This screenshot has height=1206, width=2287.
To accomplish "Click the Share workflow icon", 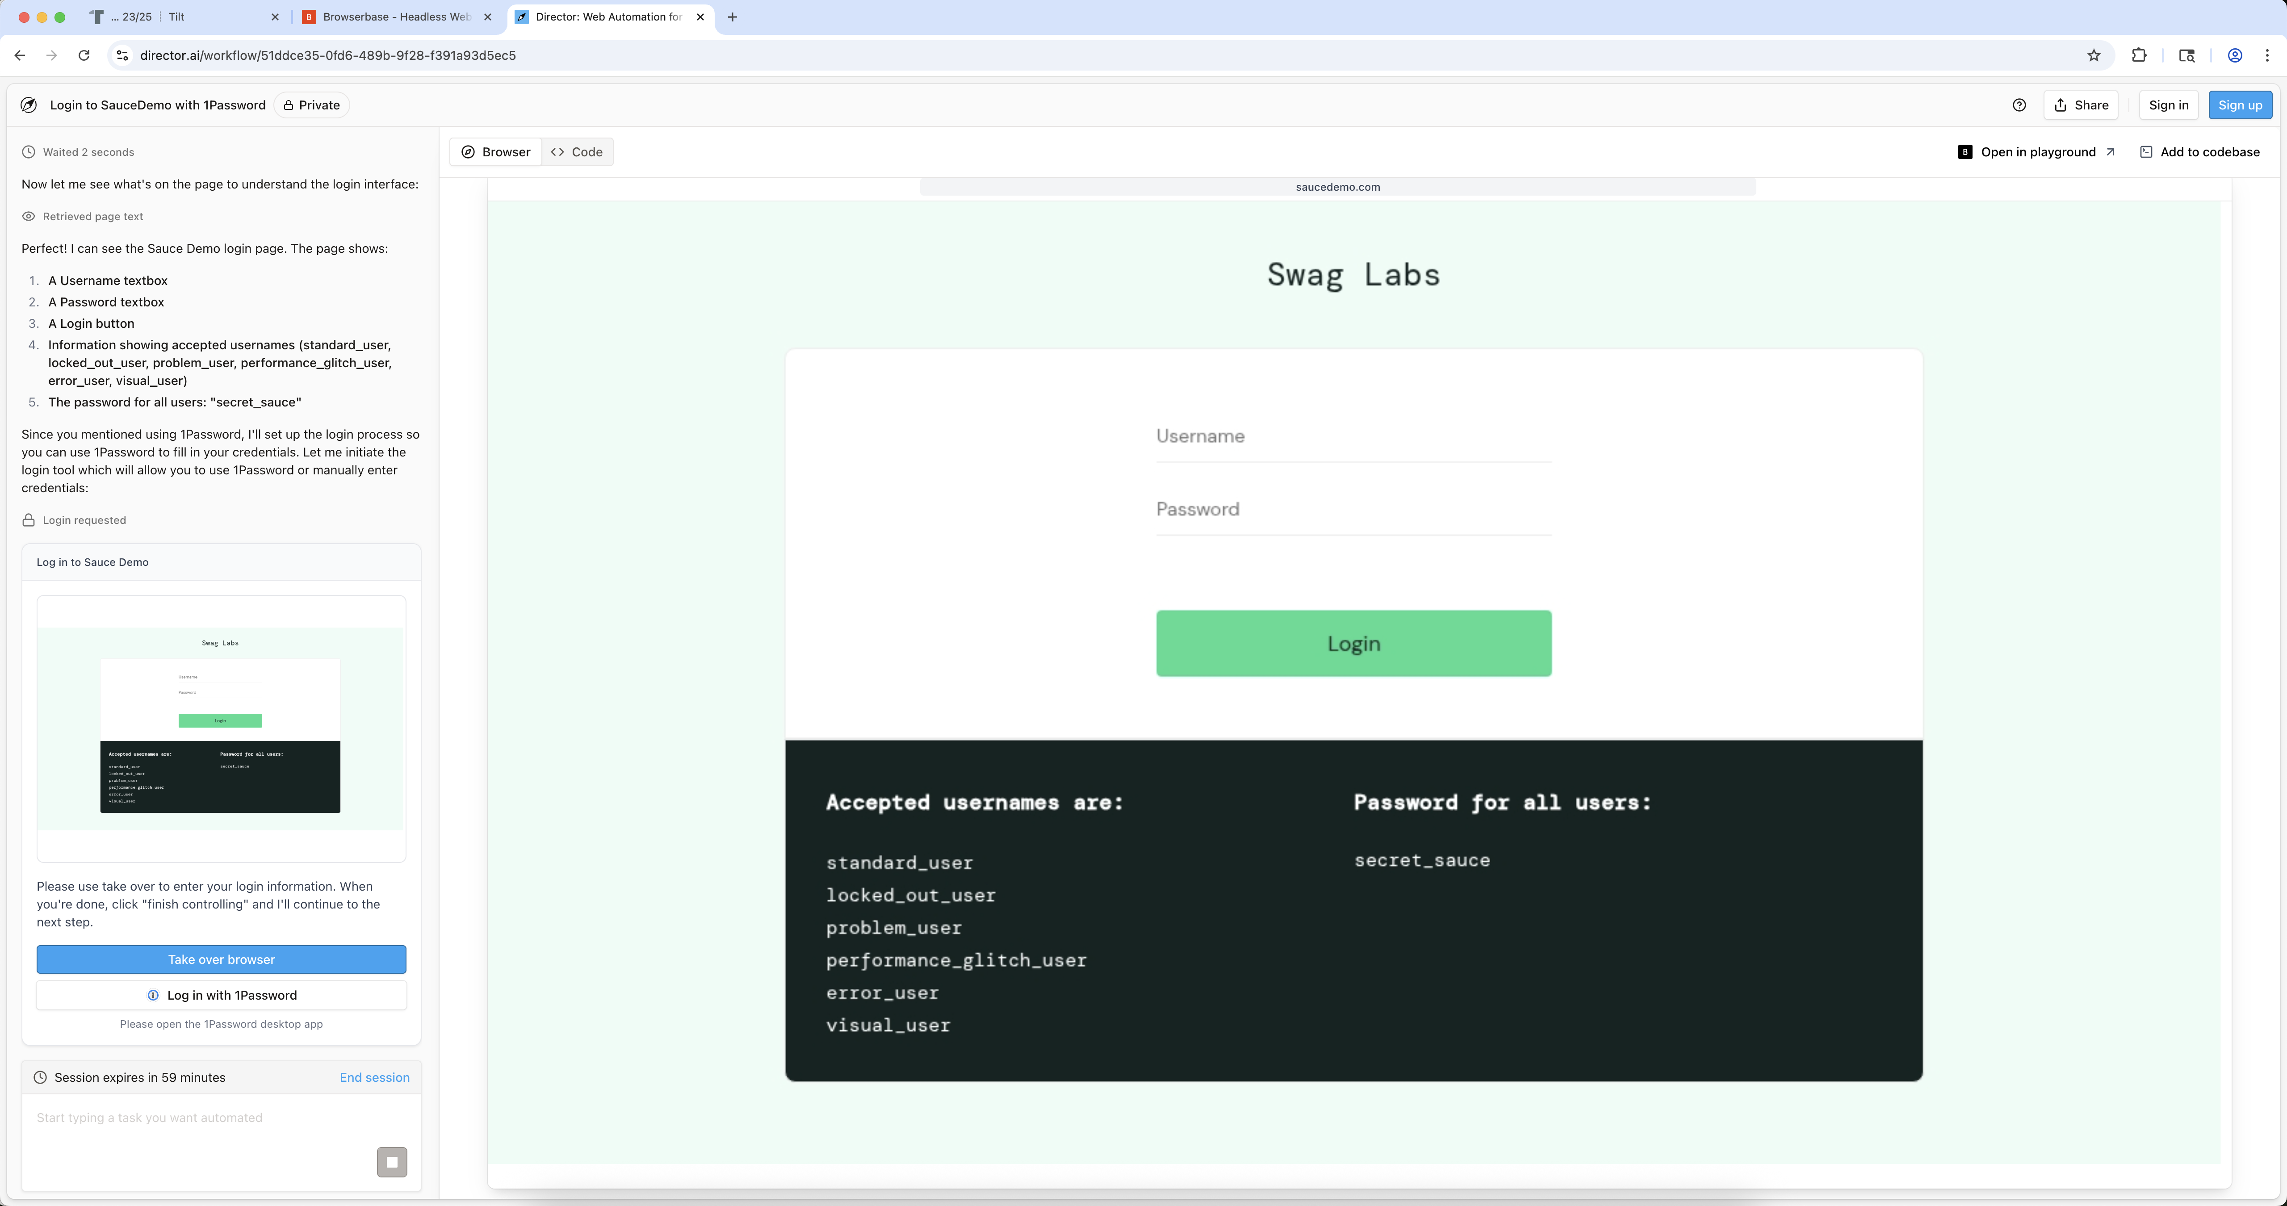I will pyautogui.click(x=2061, y=105).
